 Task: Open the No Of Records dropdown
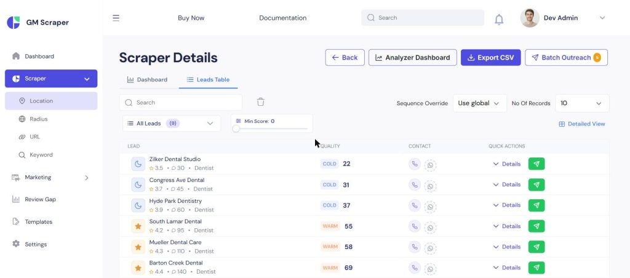582,103
